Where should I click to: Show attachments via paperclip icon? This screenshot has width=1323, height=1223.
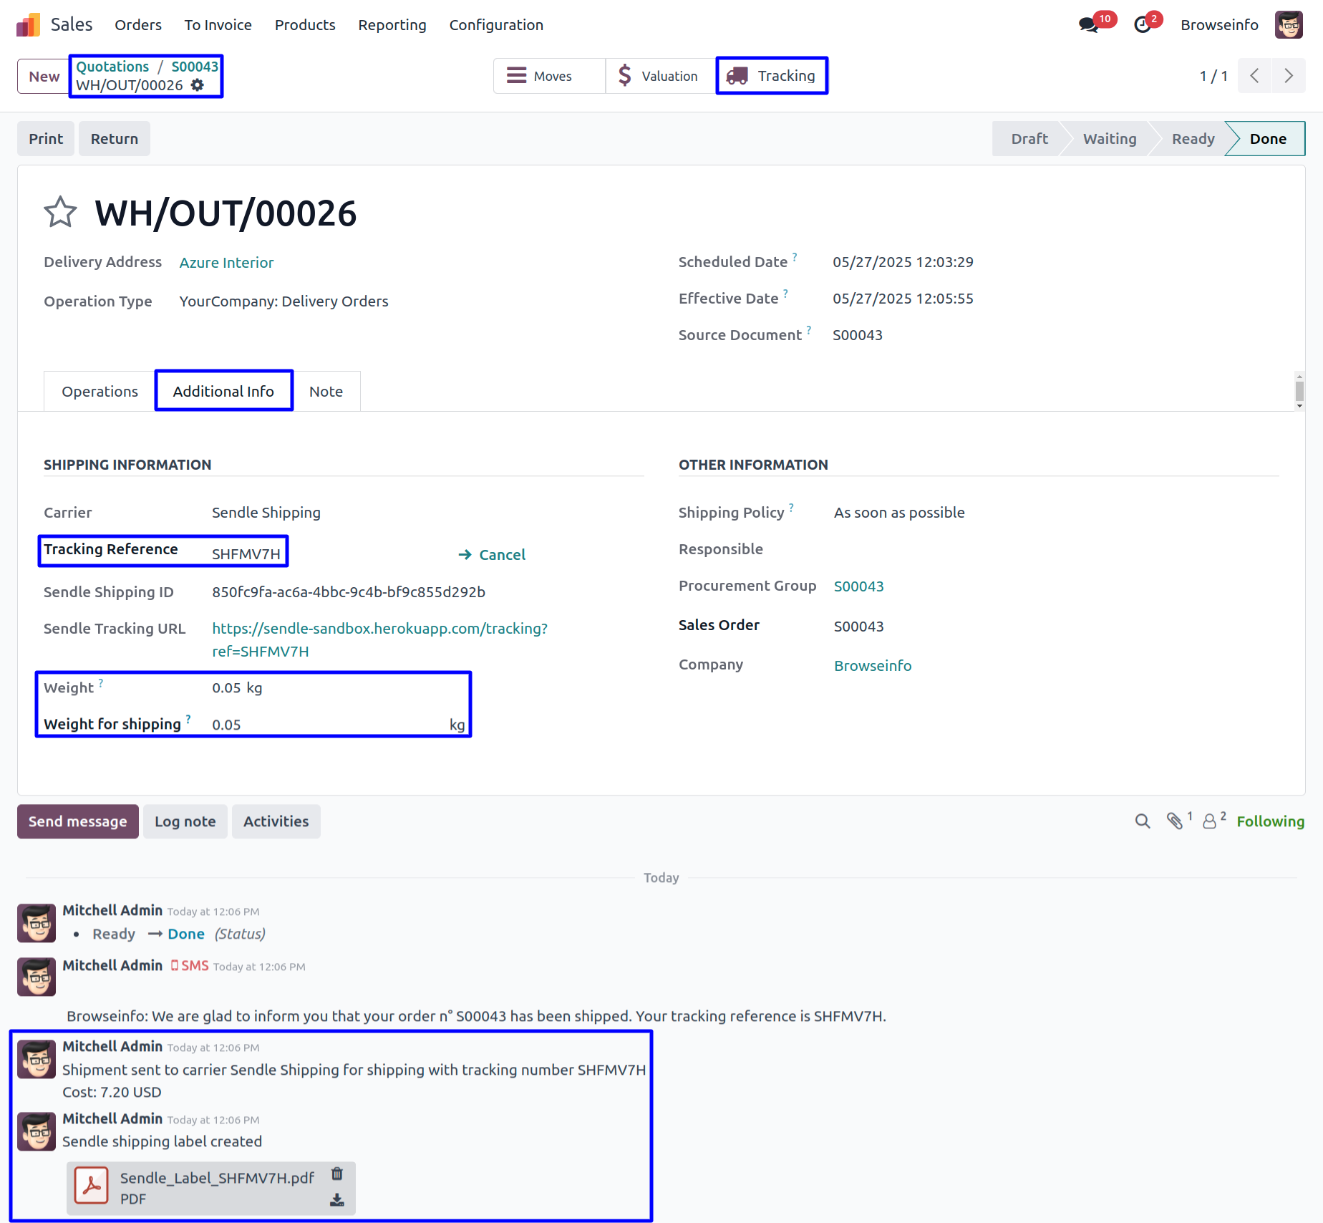[x=1174, y=821]
